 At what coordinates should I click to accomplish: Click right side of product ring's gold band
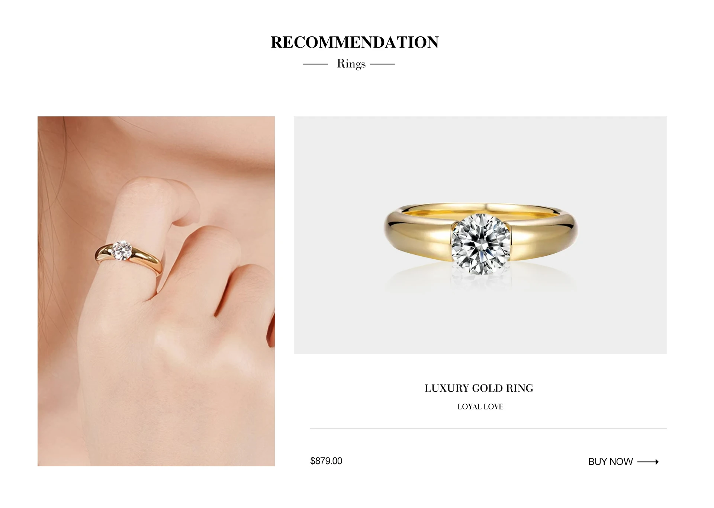545,234
